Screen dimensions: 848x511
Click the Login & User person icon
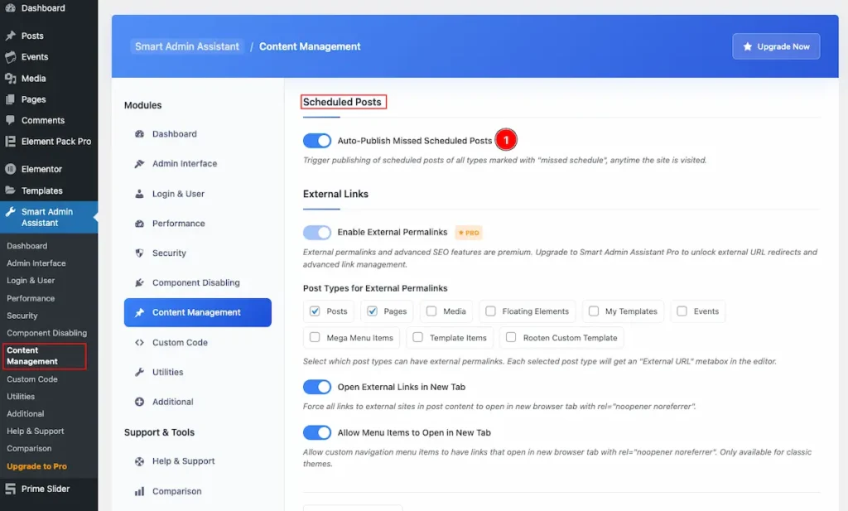point(139,194)
